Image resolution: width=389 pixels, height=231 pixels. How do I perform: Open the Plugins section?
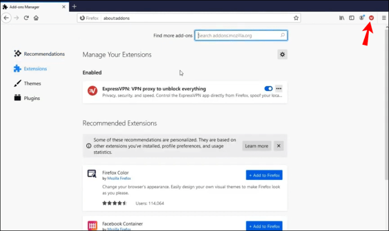click(x=32, y=98)
